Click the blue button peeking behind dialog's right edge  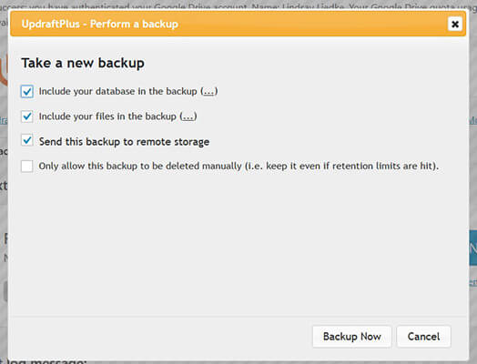click(473, 248)
